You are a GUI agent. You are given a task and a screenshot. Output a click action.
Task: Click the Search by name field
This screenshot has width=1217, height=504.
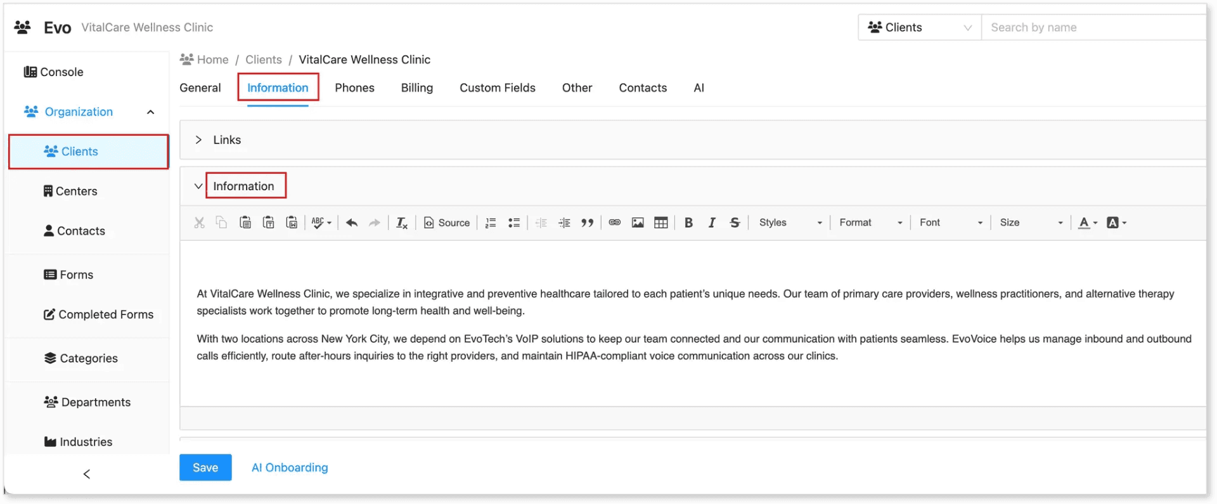1093,27
